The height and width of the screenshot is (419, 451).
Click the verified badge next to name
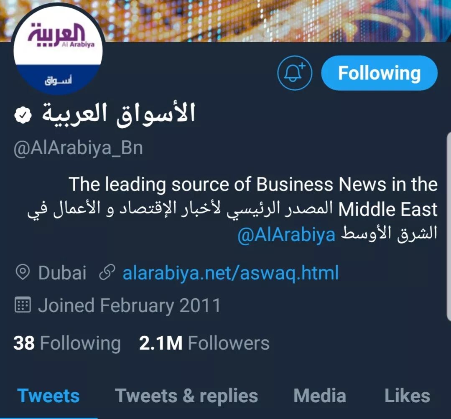(x=23, y=115)
